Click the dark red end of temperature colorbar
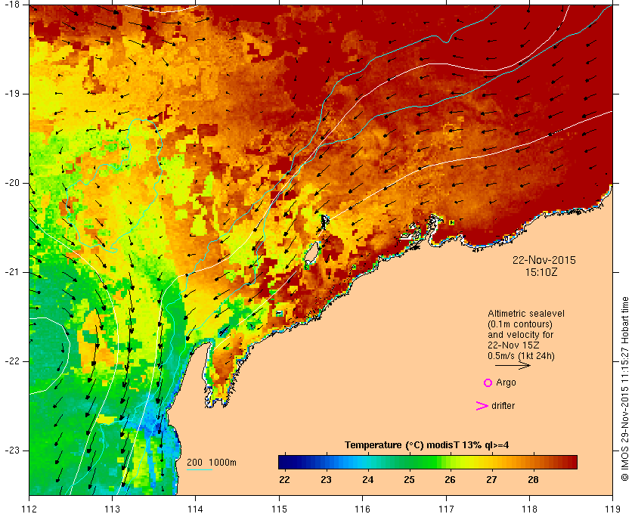 [571, 462]
